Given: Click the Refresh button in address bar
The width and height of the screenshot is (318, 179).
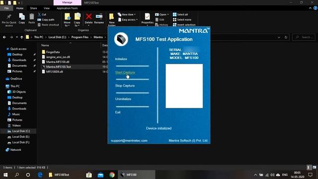Looking at the screenshot, I should 286,37.
